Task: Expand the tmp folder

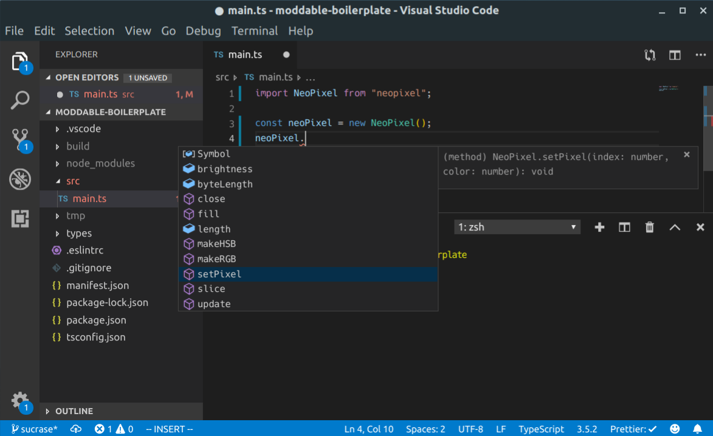Action: [57, 216]
